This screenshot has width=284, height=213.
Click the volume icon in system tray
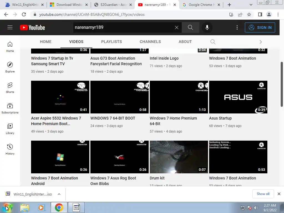tap(256, 208)
